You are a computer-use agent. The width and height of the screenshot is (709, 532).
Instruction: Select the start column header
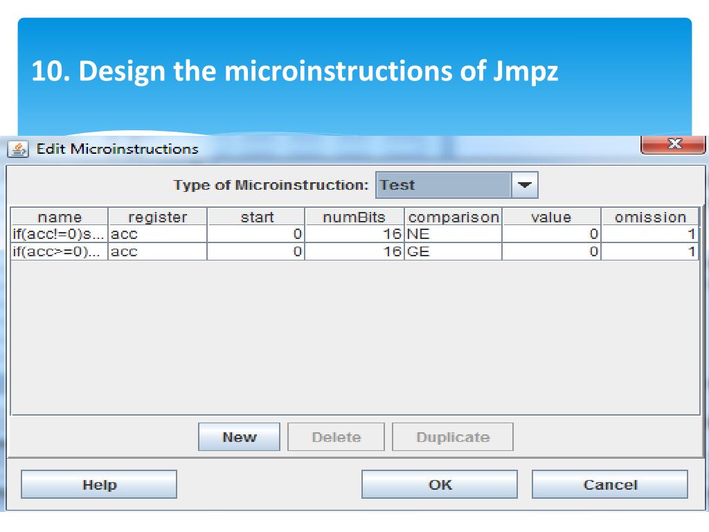[256, 217]
